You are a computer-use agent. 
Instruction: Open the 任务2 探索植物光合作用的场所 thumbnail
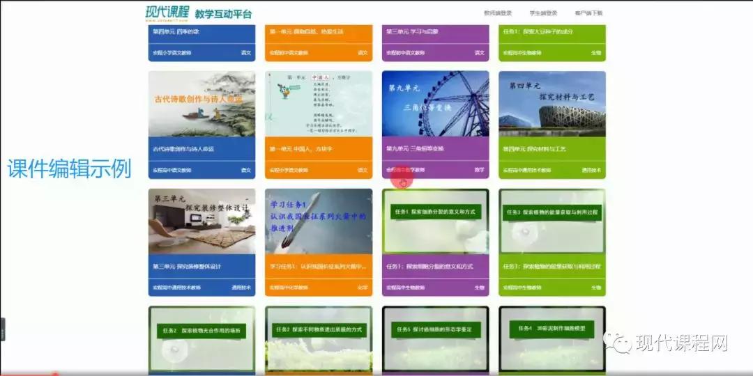click(201, 340)
